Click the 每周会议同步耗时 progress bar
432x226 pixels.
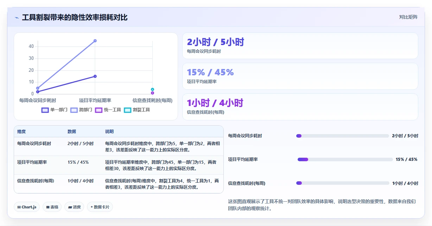point(343,136)
